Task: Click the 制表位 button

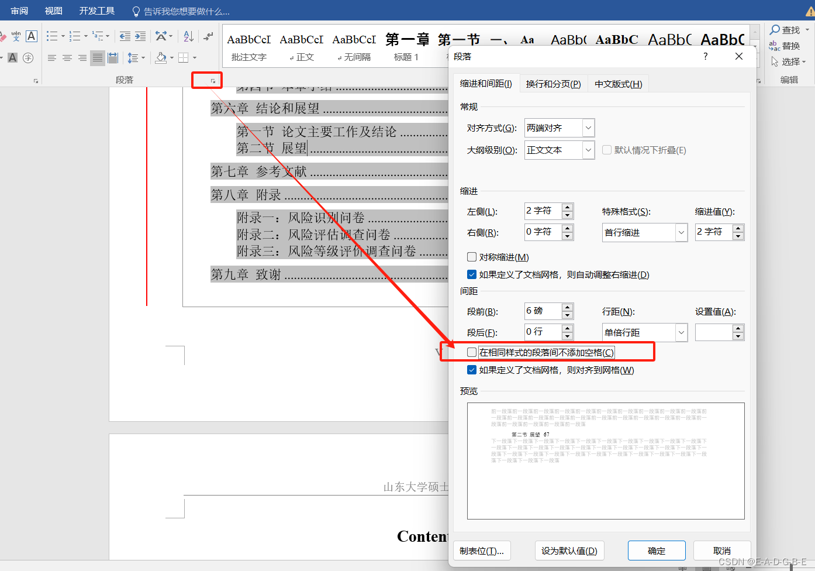Action: click(x=482, y=551)
